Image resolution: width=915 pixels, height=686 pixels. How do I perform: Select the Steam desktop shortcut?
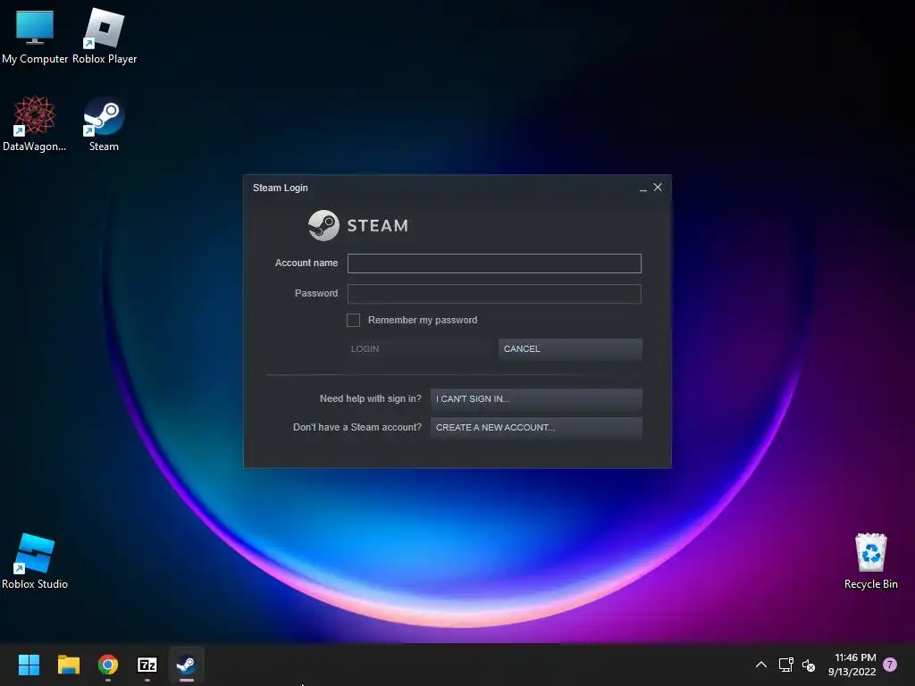104,123
